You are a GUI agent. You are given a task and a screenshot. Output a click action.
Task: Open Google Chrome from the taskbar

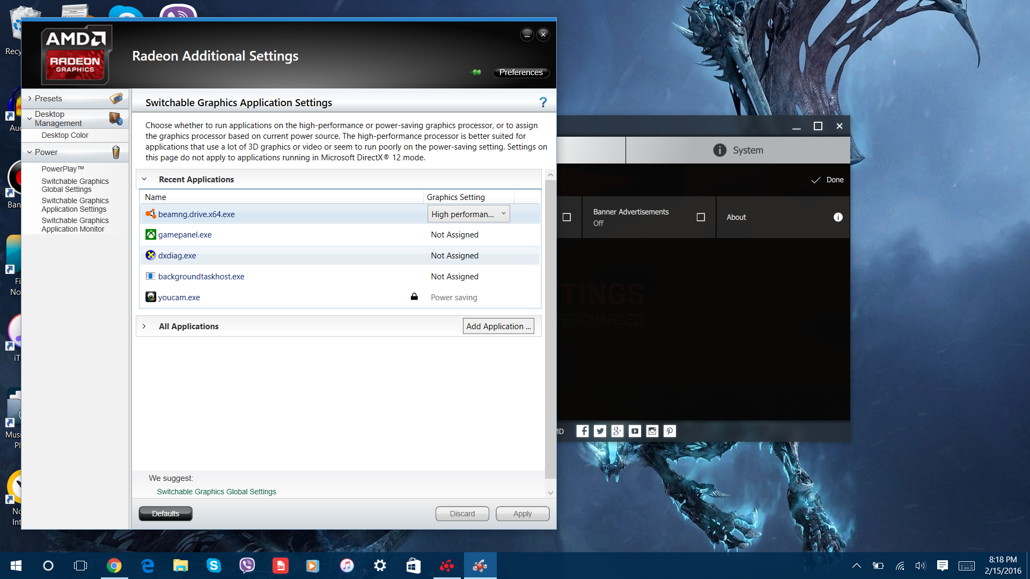(114, 566)
